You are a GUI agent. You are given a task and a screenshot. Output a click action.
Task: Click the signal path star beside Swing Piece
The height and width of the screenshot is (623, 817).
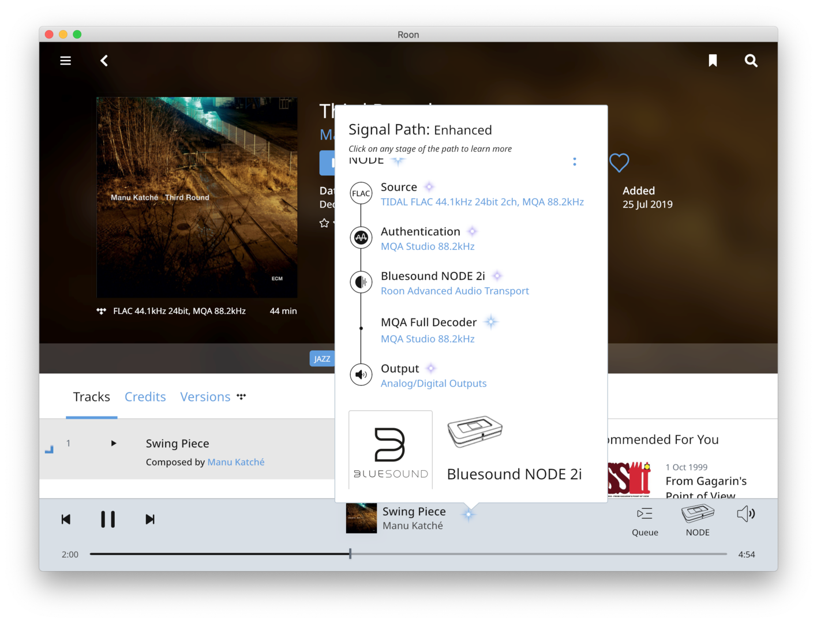coord(469,514)
